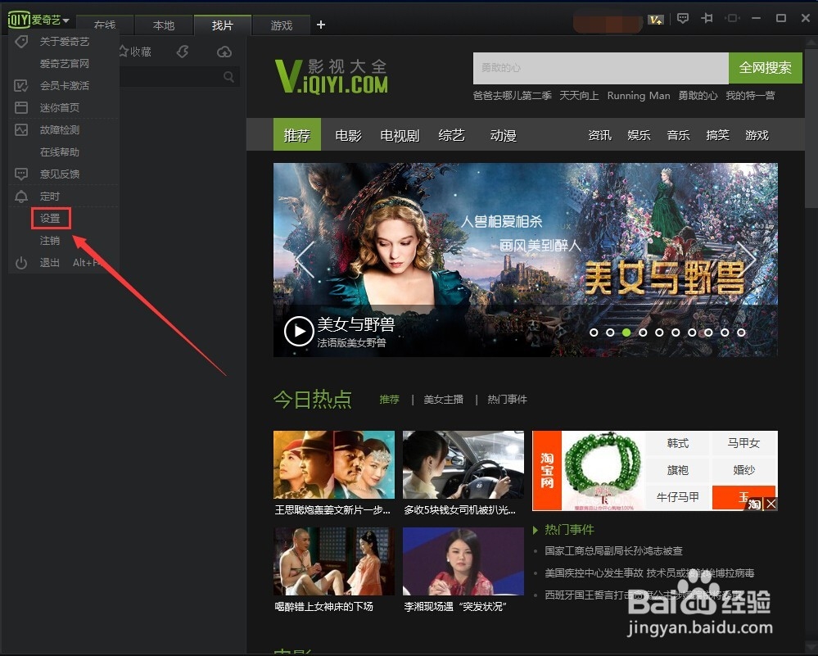The image size is (818, 656).
Task: Choose 注销 to log out
Action: 50,241
